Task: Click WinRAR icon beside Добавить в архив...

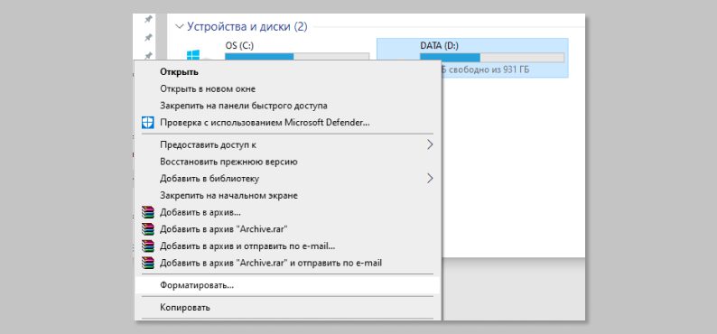Action: pyautogui.click(x=148, y=212)
